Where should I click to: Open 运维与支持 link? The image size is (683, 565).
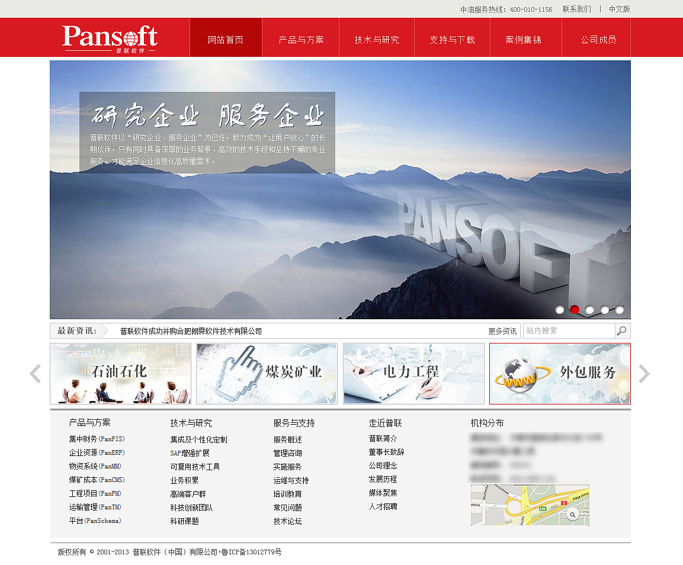(291, 480)
